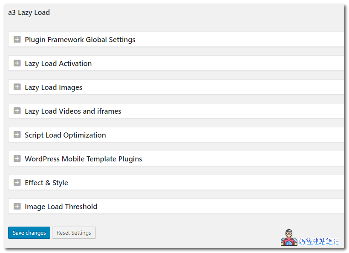
Task: Open the Lazy Load Videos and iframes heading
Action: pos(73,111)
